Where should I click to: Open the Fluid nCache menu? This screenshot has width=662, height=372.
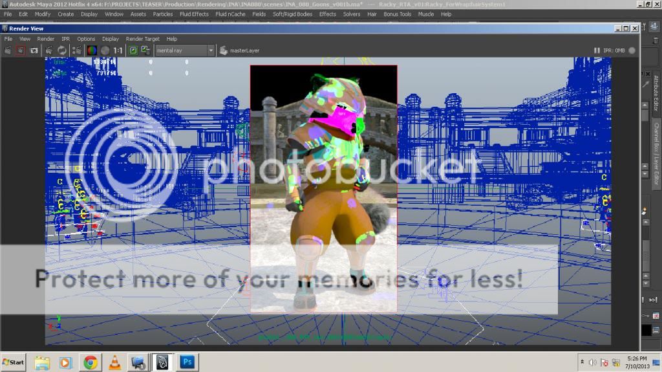coord(230,14)
